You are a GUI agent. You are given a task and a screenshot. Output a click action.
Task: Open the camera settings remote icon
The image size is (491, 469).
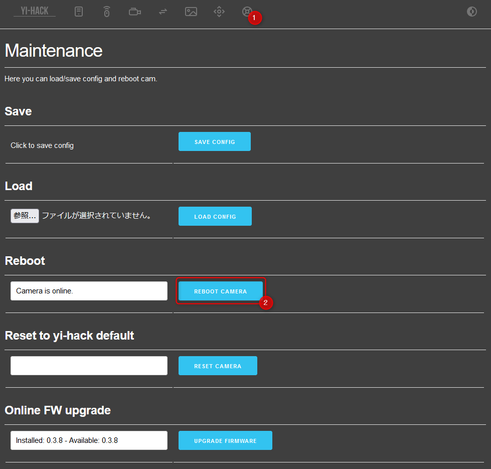tap(107, 12)
